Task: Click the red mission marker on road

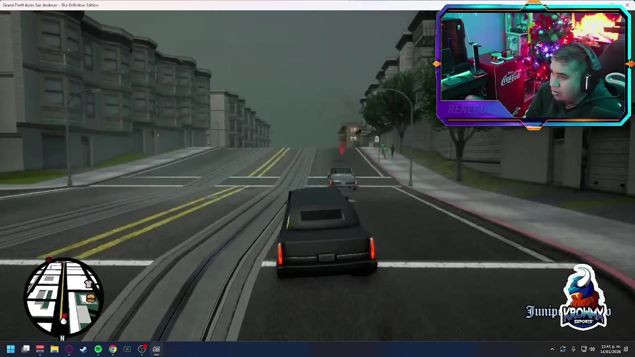Action: point(342,148)
